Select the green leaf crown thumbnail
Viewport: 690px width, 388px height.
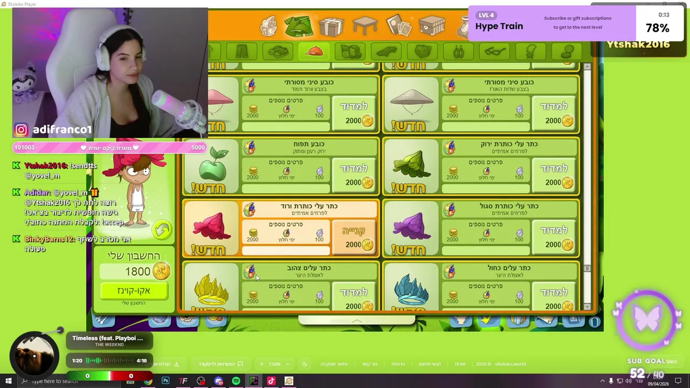coord(411,167)
